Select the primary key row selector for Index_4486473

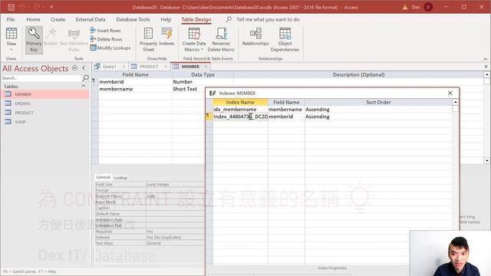[x=209, y=117]
